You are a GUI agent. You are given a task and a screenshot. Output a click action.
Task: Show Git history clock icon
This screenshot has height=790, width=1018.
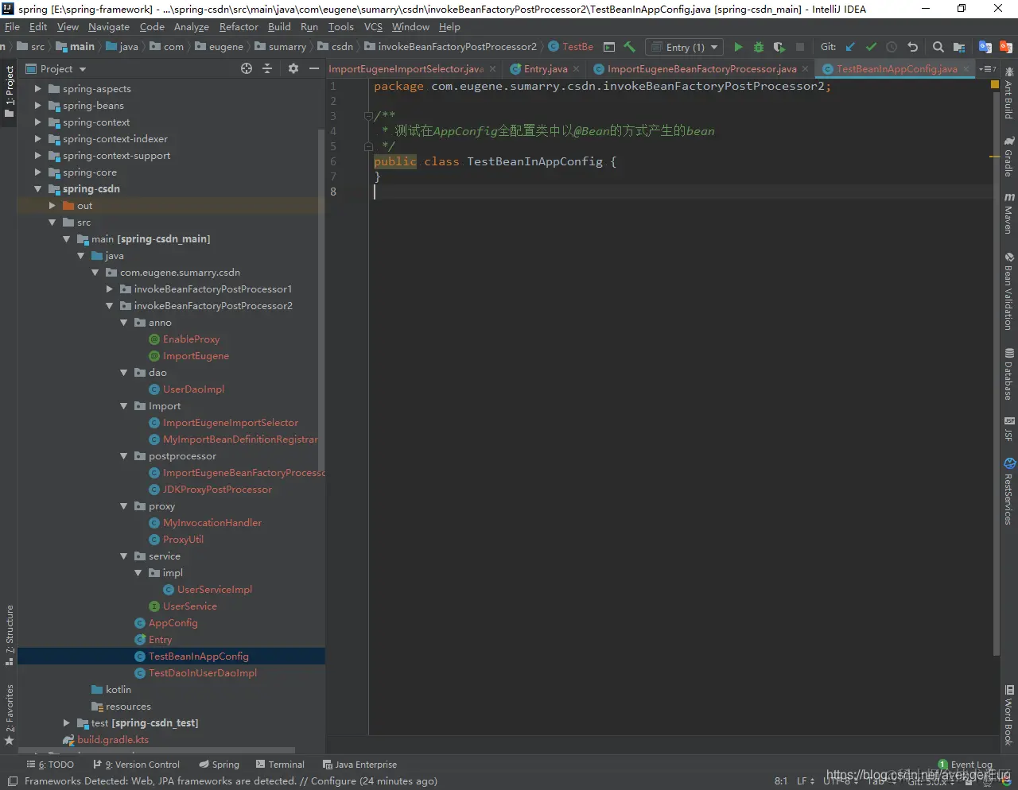(x=892, y=47)
